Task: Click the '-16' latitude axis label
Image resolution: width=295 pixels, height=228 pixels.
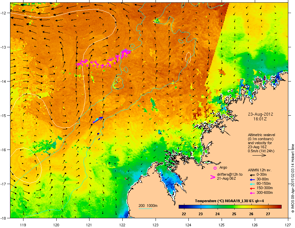Action: pos(3,150)
